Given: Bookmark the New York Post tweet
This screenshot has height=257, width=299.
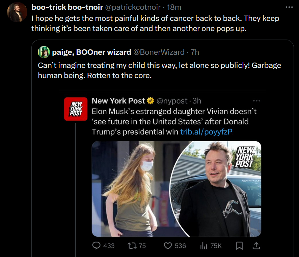Looking at the screenshot, I should (x=239, y=246).
